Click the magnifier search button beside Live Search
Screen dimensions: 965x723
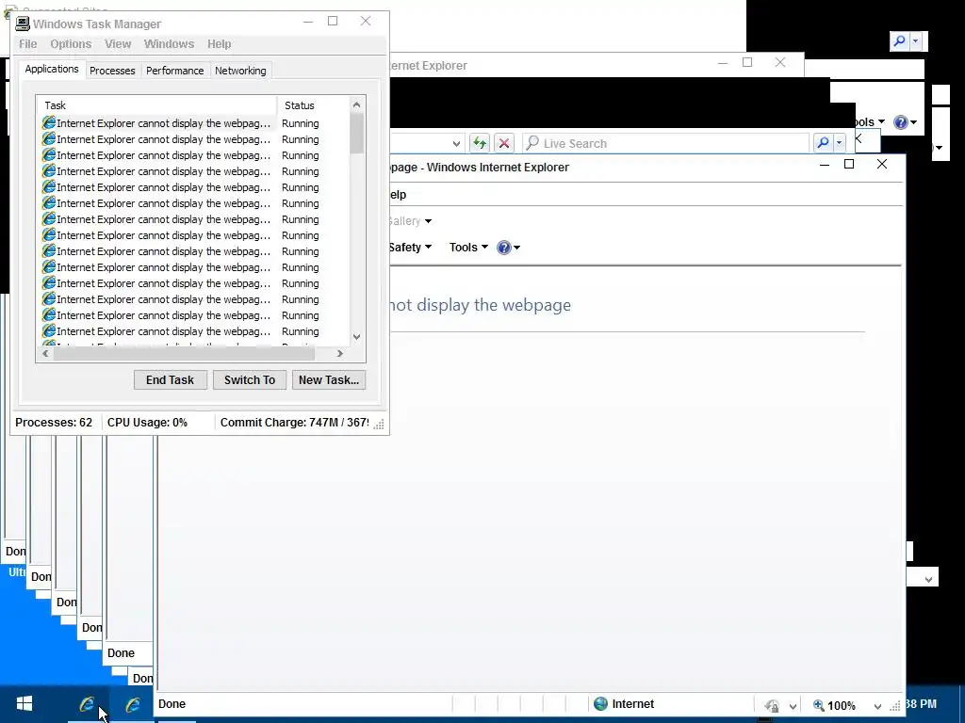coord(823,143)
